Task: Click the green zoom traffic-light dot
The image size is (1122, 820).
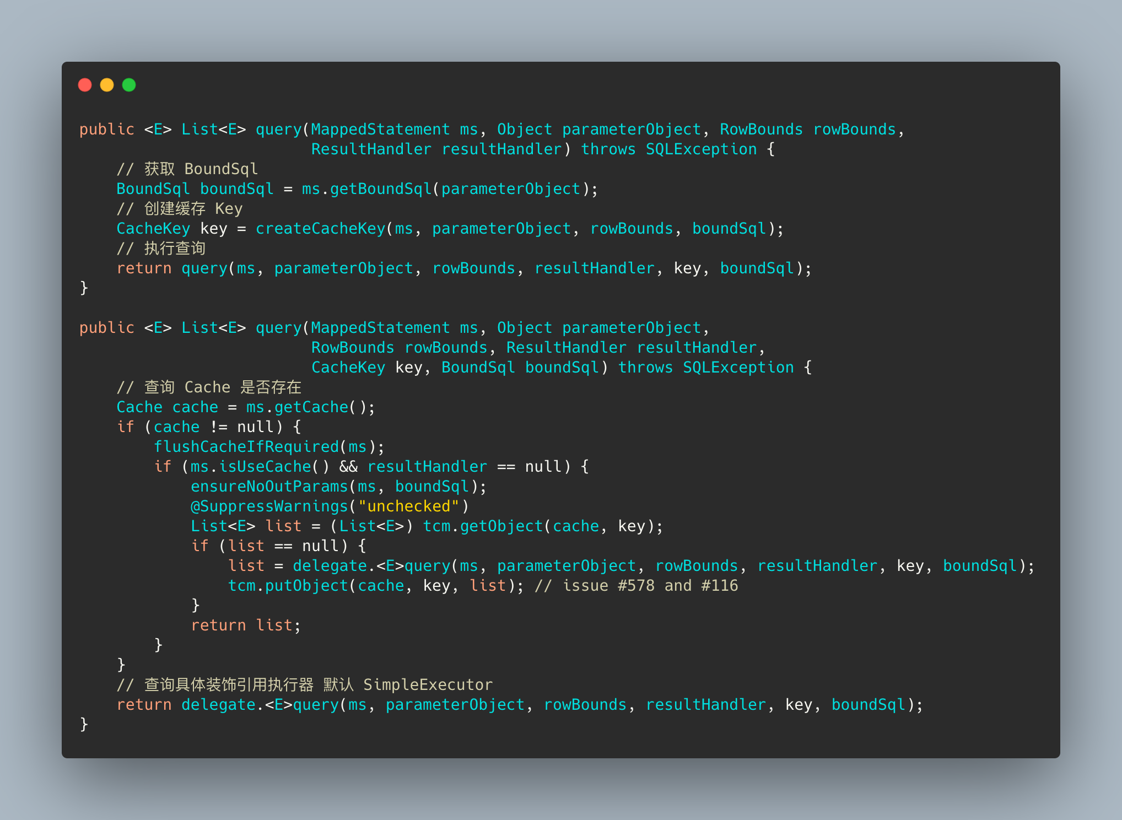Action: 129,85
